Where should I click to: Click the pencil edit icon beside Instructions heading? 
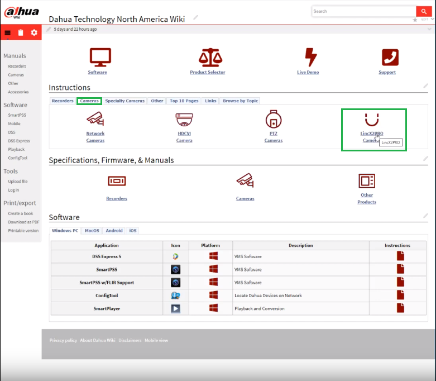click(425, 86)
